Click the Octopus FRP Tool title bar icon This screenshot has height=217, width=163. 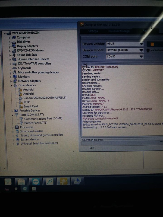coord(82,24)
